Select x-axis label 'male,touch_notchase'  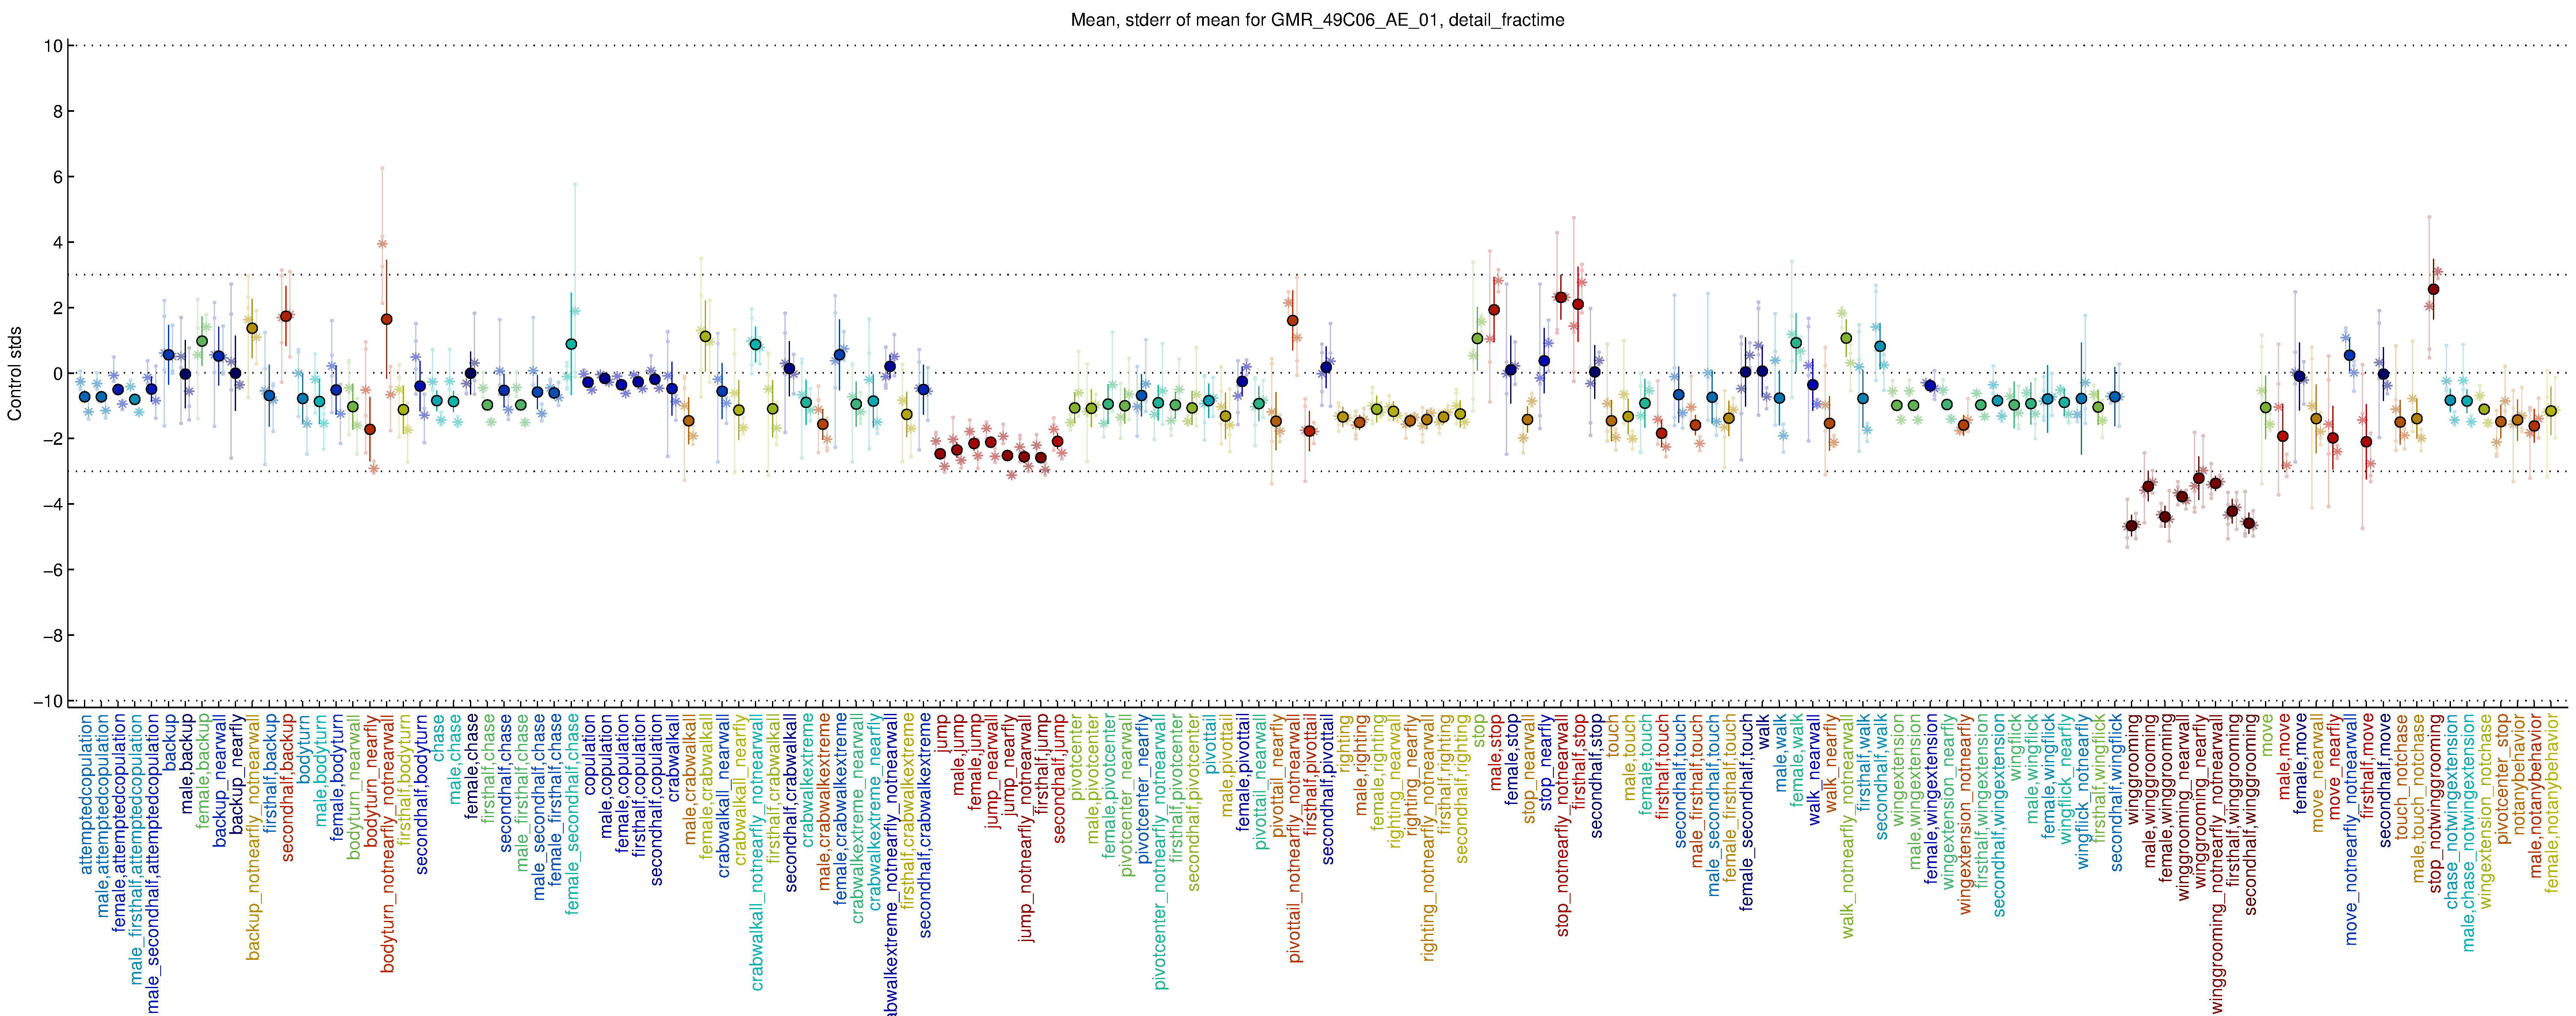click(x=2419, y=797)
